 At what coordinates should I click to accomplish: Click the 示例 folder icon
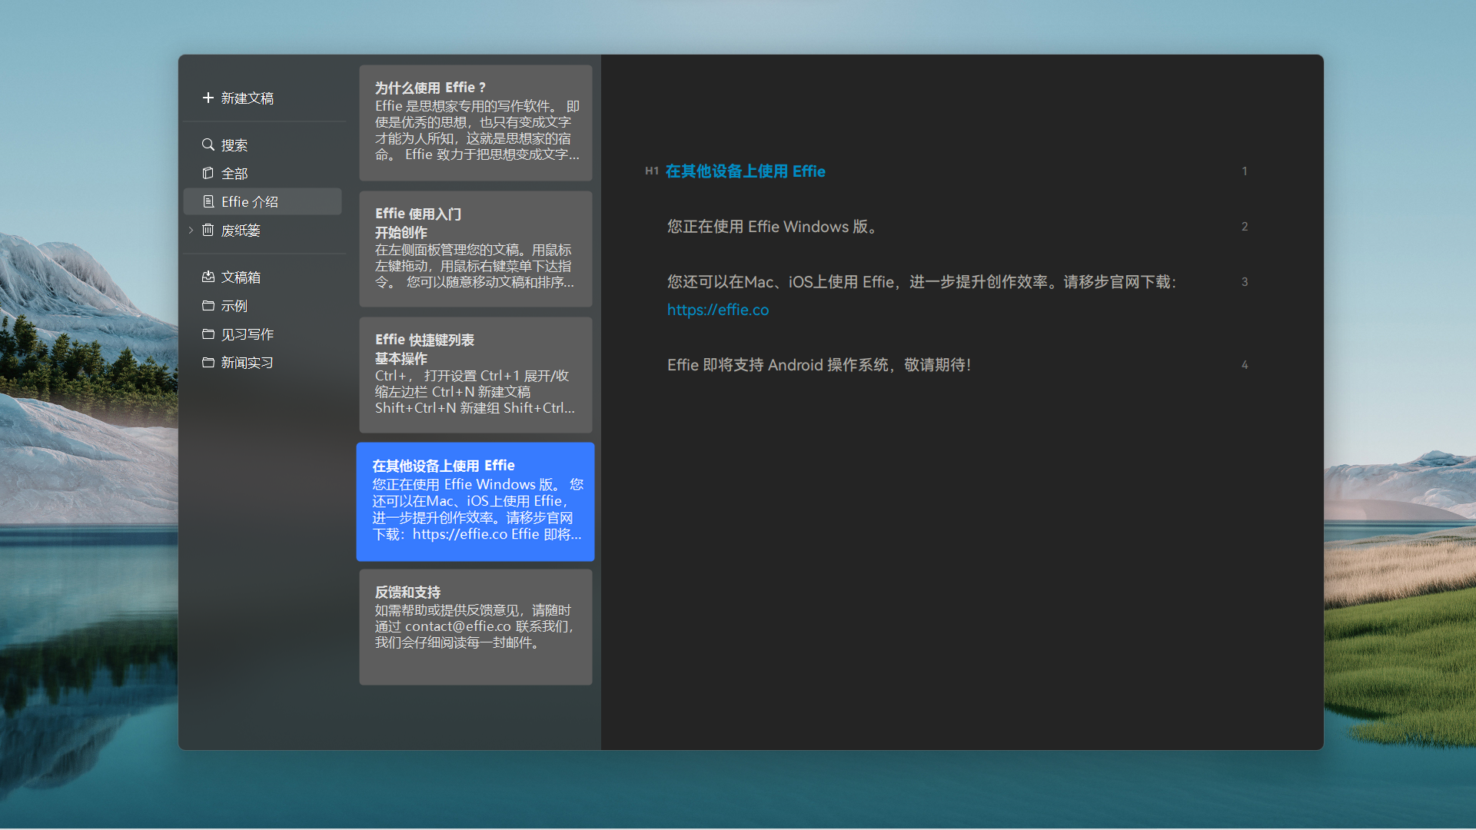(208, 305)
